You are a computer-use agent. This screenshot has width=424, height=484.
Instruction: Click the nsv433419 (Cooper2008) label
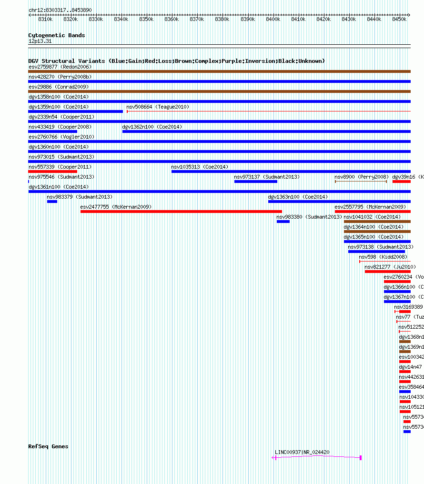60,127
